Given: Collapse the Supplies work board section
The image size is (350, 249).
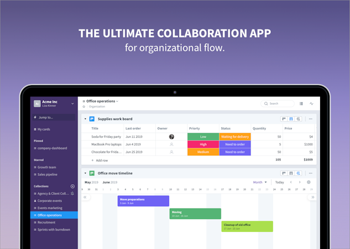Looking at the screenshot, I should click(85, 119).
